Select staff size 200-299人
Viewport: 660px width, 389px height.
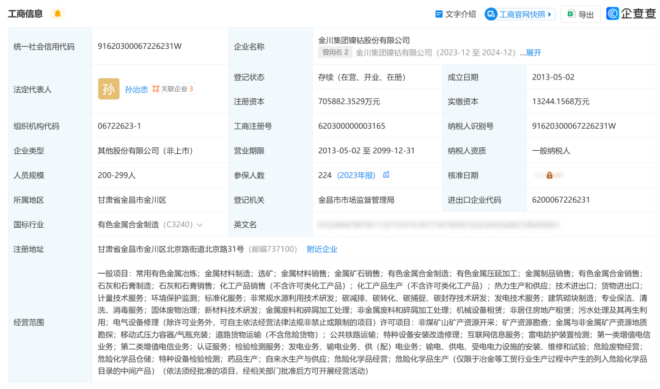[x=117, y=175]
